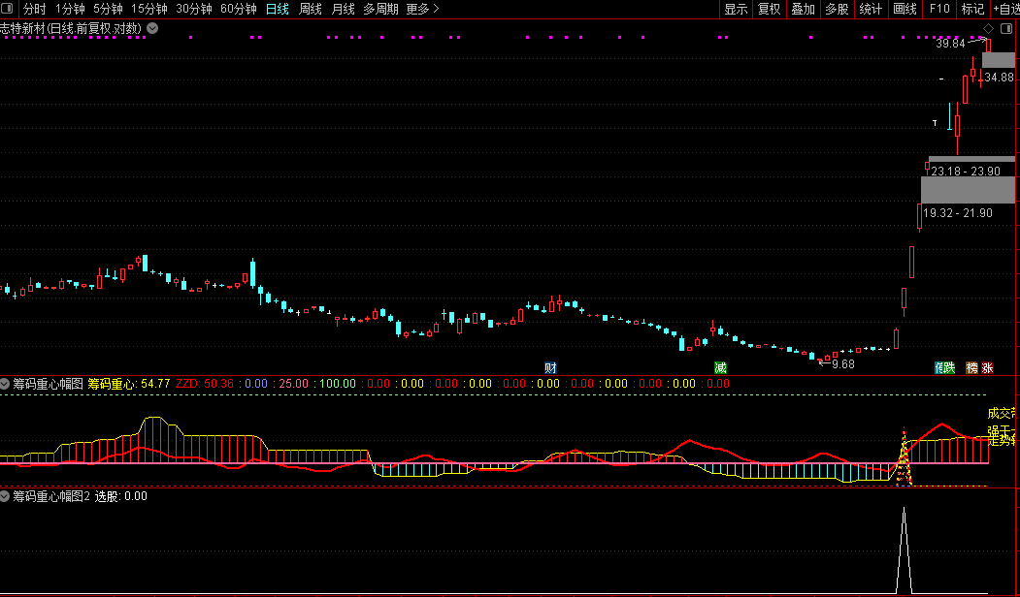
Task: Expand the 志特新材 chart settings dropdown
Action: [x=152, y=28]
